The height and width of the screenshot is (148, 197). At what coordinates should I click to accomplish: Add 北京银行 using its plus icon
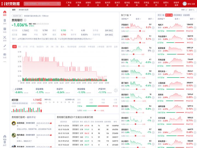click(x=153, y=74)
